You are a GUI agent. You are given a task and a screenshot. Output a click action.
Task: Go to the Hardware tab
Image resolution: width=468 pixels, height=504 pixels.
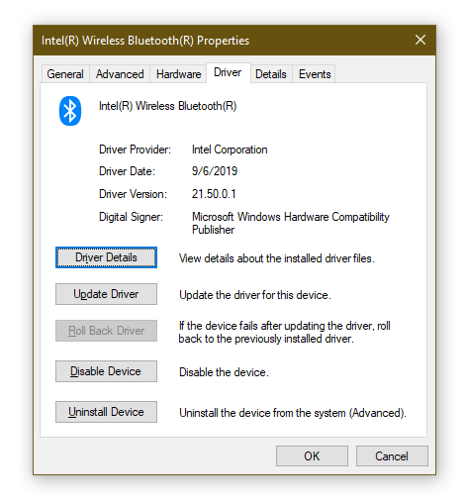(x=178, y=74)
